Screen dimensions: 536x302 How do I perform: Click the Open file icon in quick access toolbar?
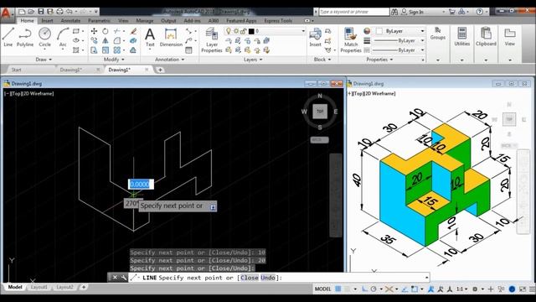point(31,12)
